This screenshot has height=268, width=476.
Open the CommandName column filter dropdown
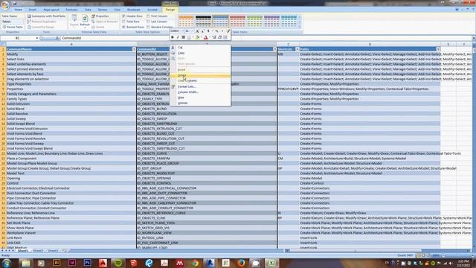pyautogui.click(x=134, y=49)
